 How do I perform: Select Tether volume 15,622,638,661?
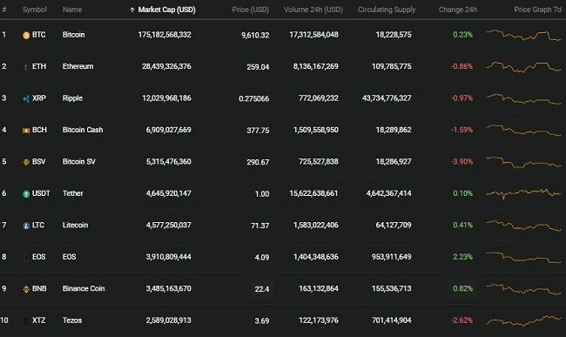313,193
